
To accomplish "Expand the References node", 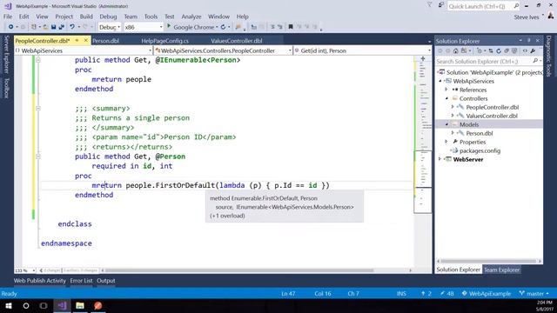I will [x=446, y=90].
